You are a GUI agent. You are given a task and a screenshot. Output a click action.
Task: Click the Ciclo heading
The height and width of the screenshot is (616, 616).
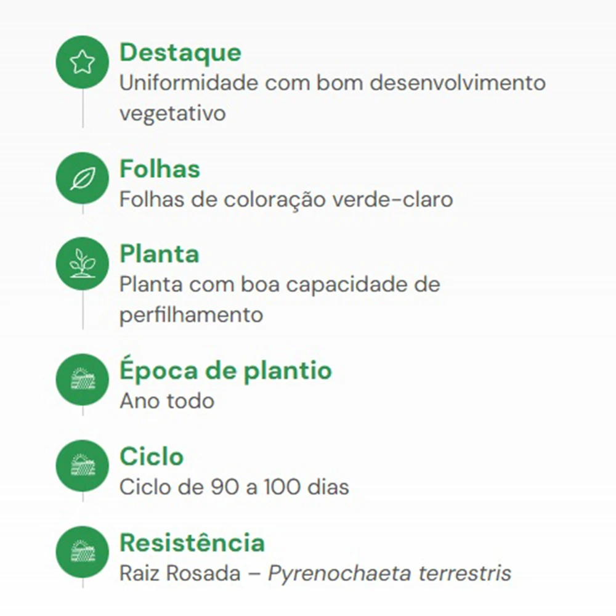pyautogui.click(x=152, y=457)
